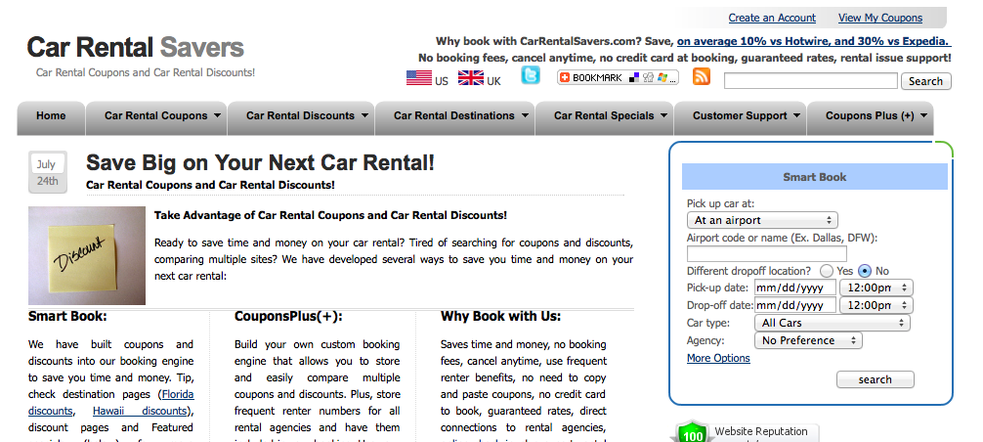Expand the Car Rental Discounts menu
Image resolution: width=983 pixels, height=442 pixels.
(301, 118)
